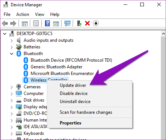Click the Computer monitor icon

point(19,93)
